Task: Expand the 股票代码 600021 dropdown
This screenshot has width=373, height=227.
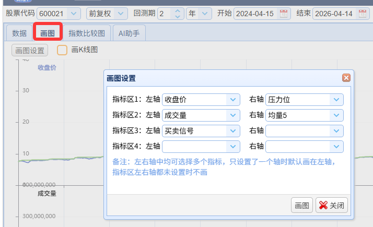Action: click(74, 14)
